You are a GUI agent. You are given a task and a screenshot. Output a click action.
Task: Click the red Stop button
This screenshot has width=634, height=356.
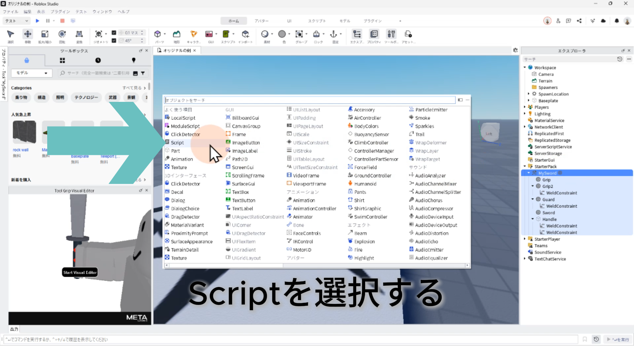point(62,21)
